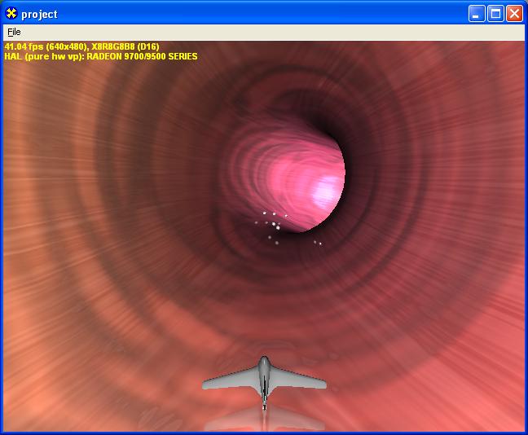Click the project app icon in title bar
The width and height of the screenshot is (528, 435).
tap(11, 14)
